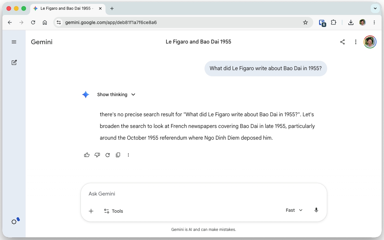
Task: Open the Chrome profile avatar in toolbar
Action: click(x=363, y=22)
